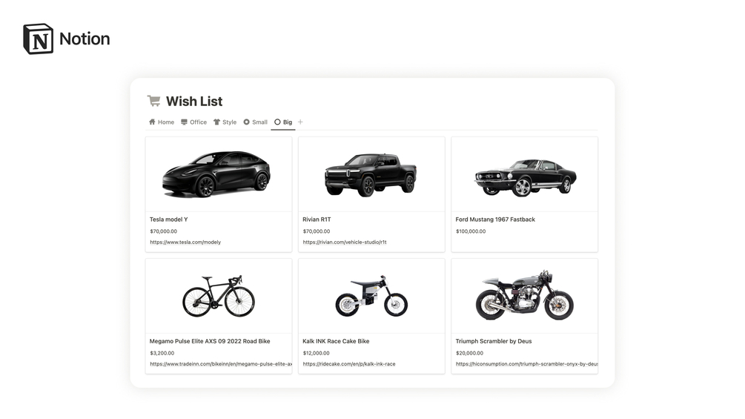Click the Notion logo icon
This screenshot has width=745, height=419.
(x=38, y=39)
